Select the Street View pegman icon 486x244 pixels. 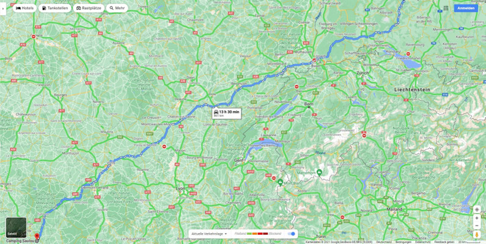(477, 234)
